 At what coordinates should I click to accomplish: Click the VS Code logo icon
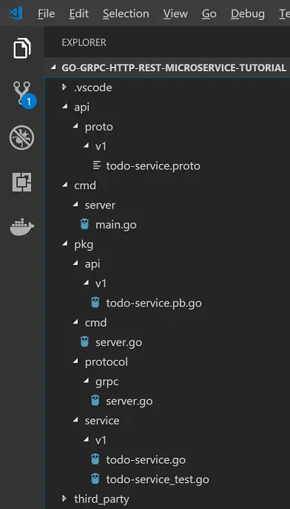pos(16,13)
